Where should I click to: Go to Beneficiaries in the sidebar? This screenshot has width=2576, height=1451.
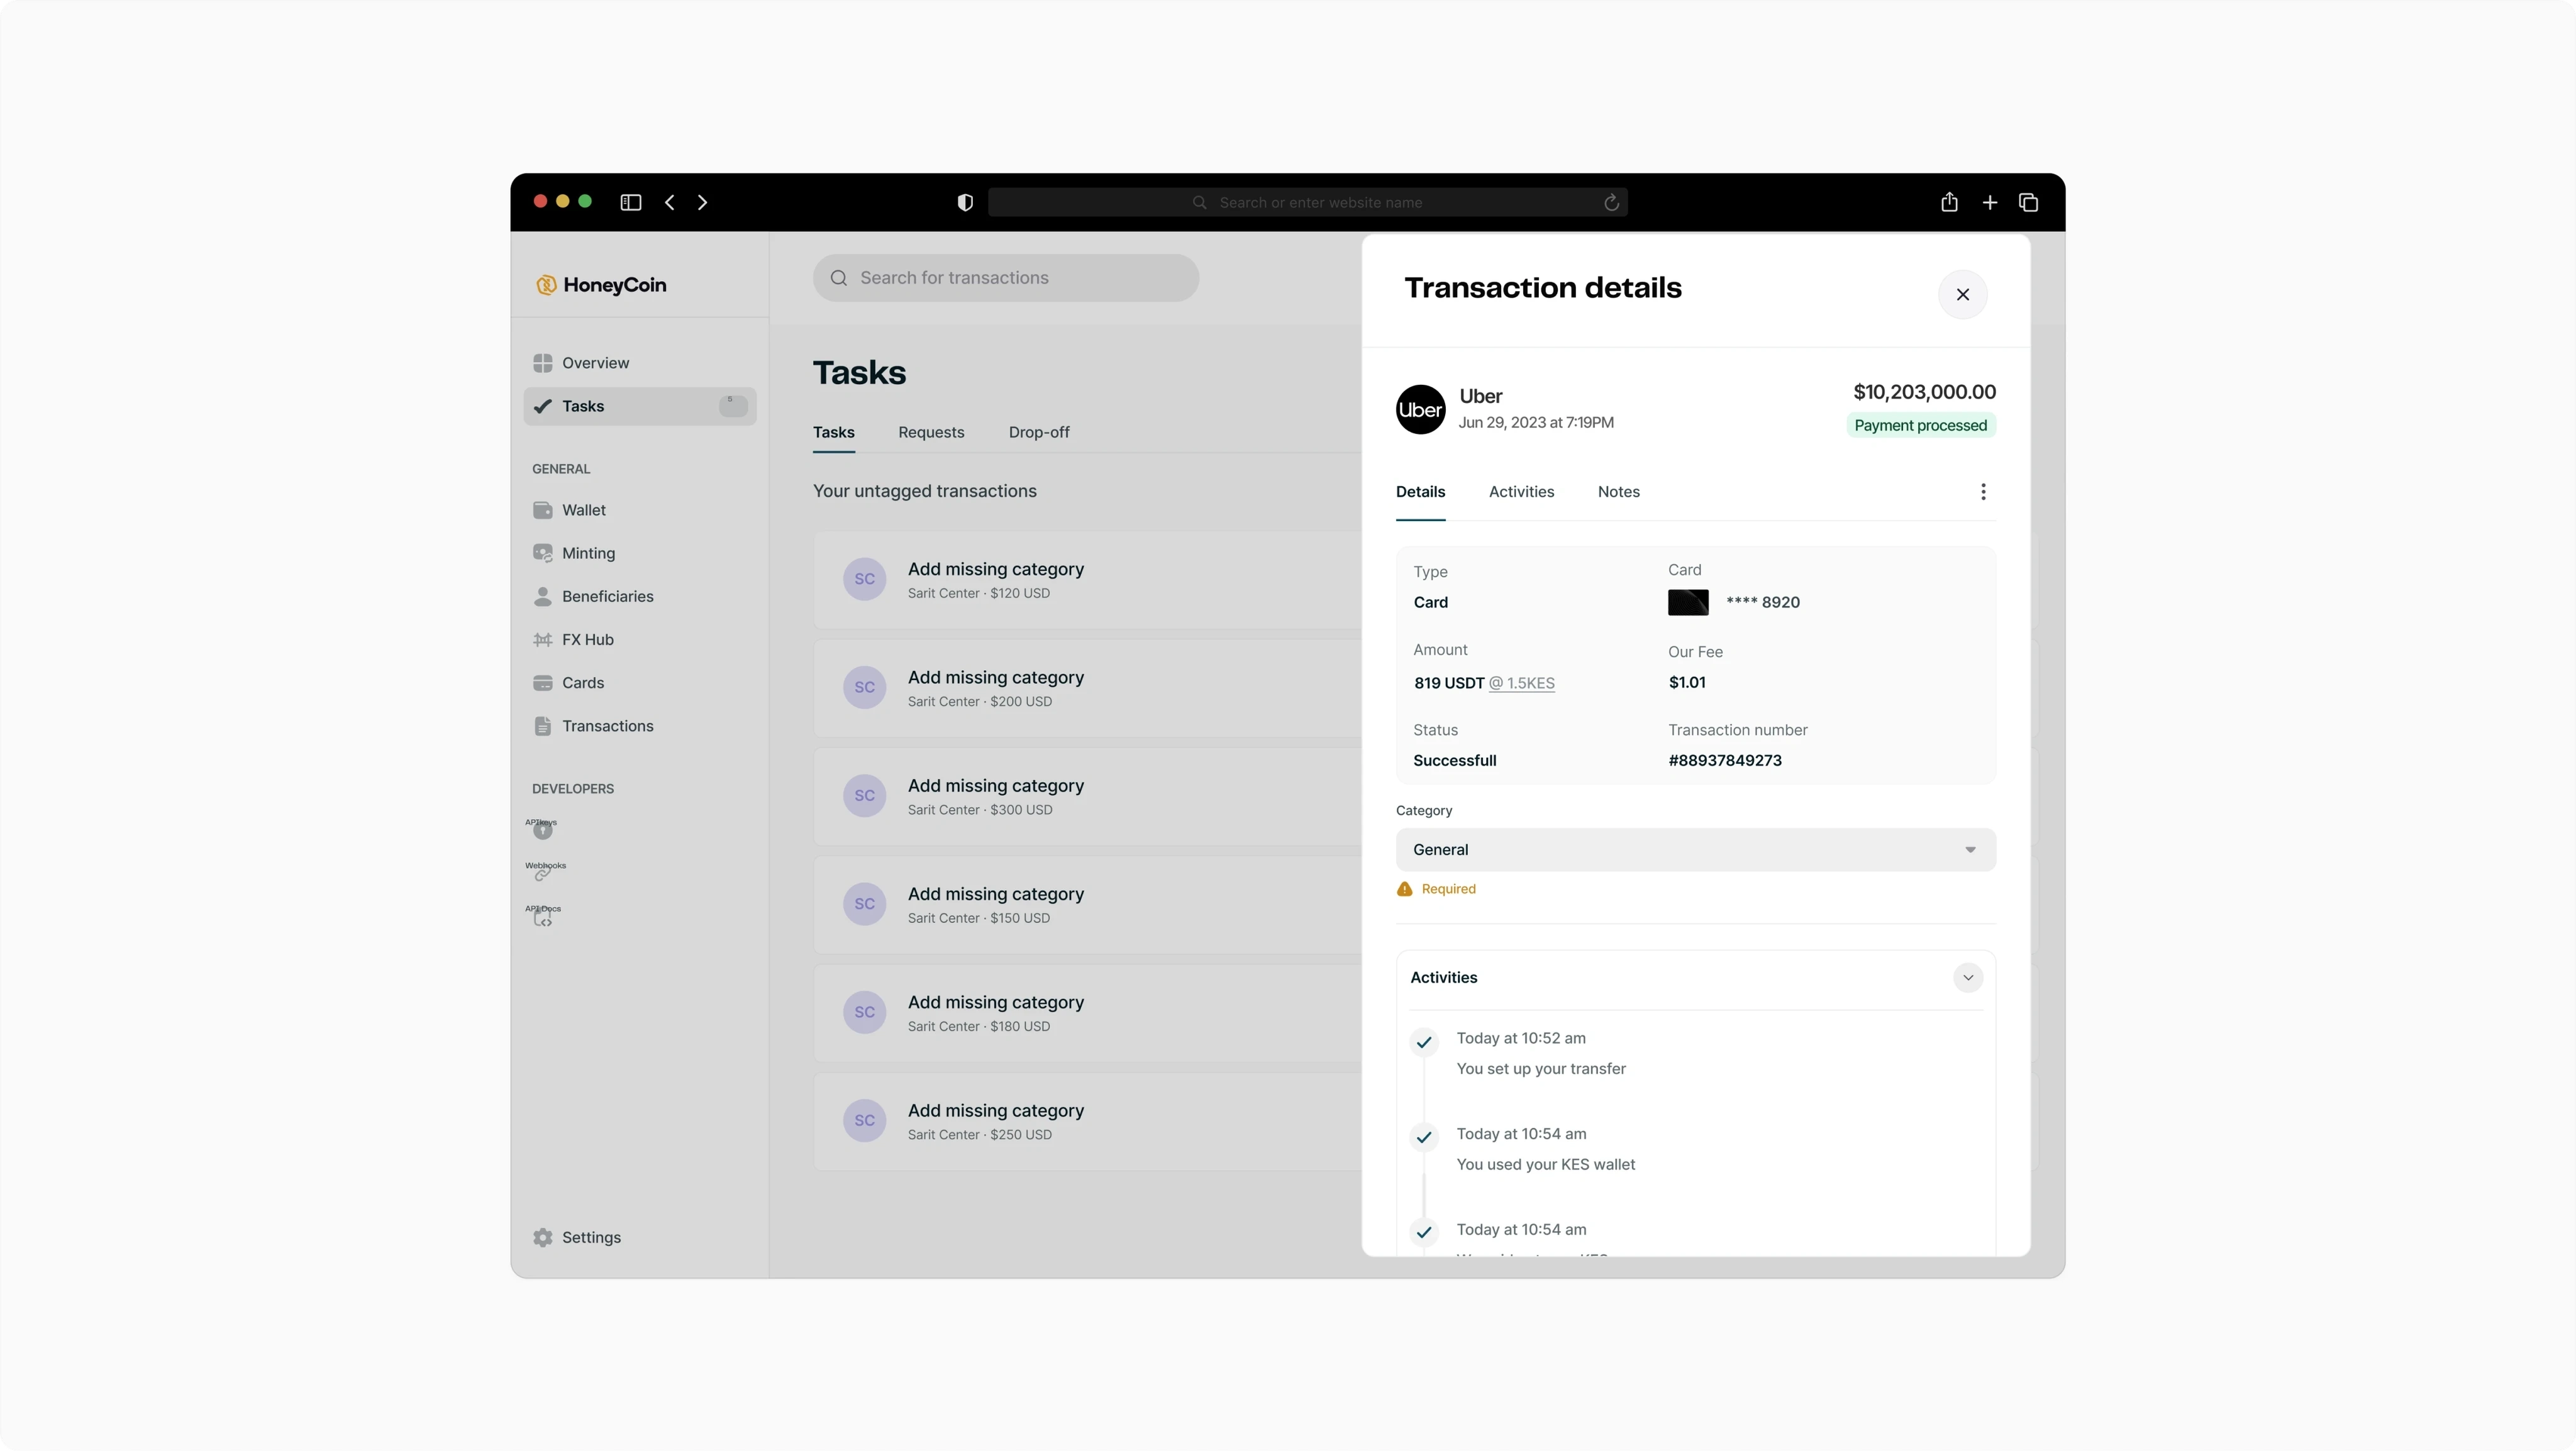pyautogui.click(x=606, y=597)
